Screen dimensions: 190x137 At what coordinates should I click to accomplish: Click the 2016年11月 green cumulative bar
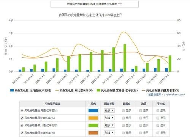tap(125, 58)
